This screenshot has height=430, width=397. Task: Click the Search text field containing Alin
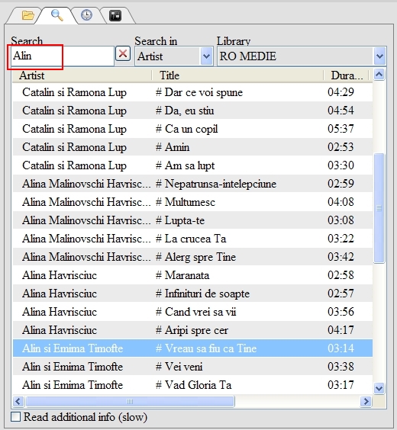(63, 56)
